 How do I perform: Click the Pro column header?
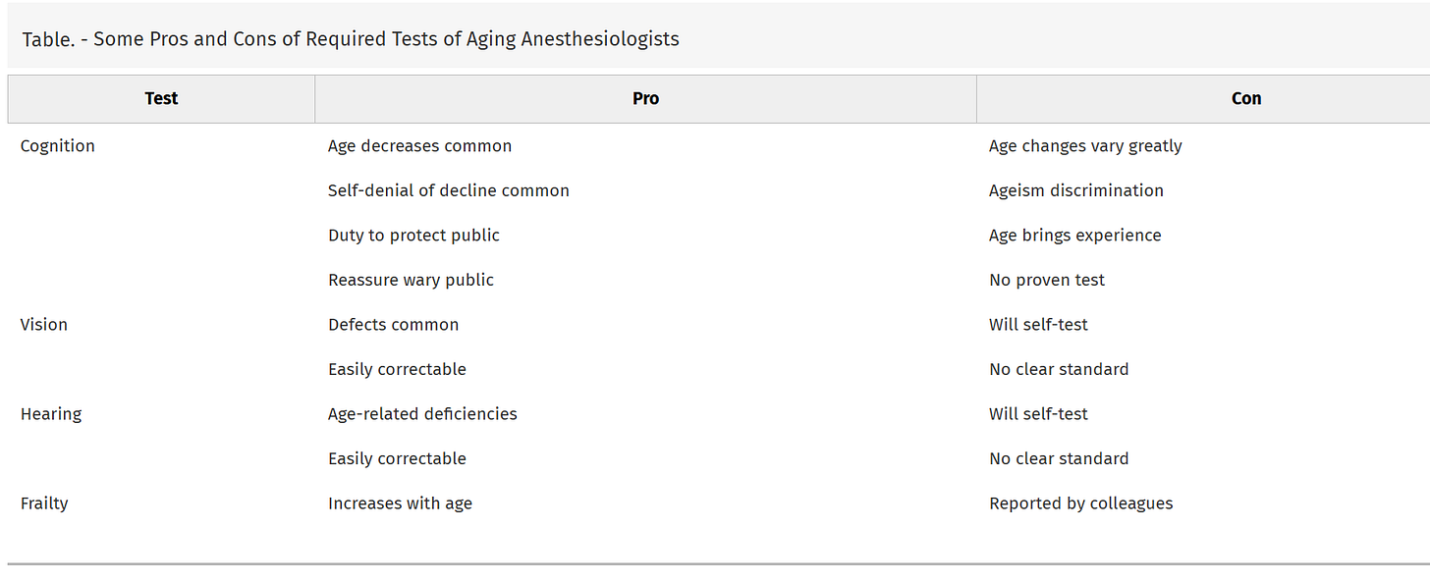(645, 98)
